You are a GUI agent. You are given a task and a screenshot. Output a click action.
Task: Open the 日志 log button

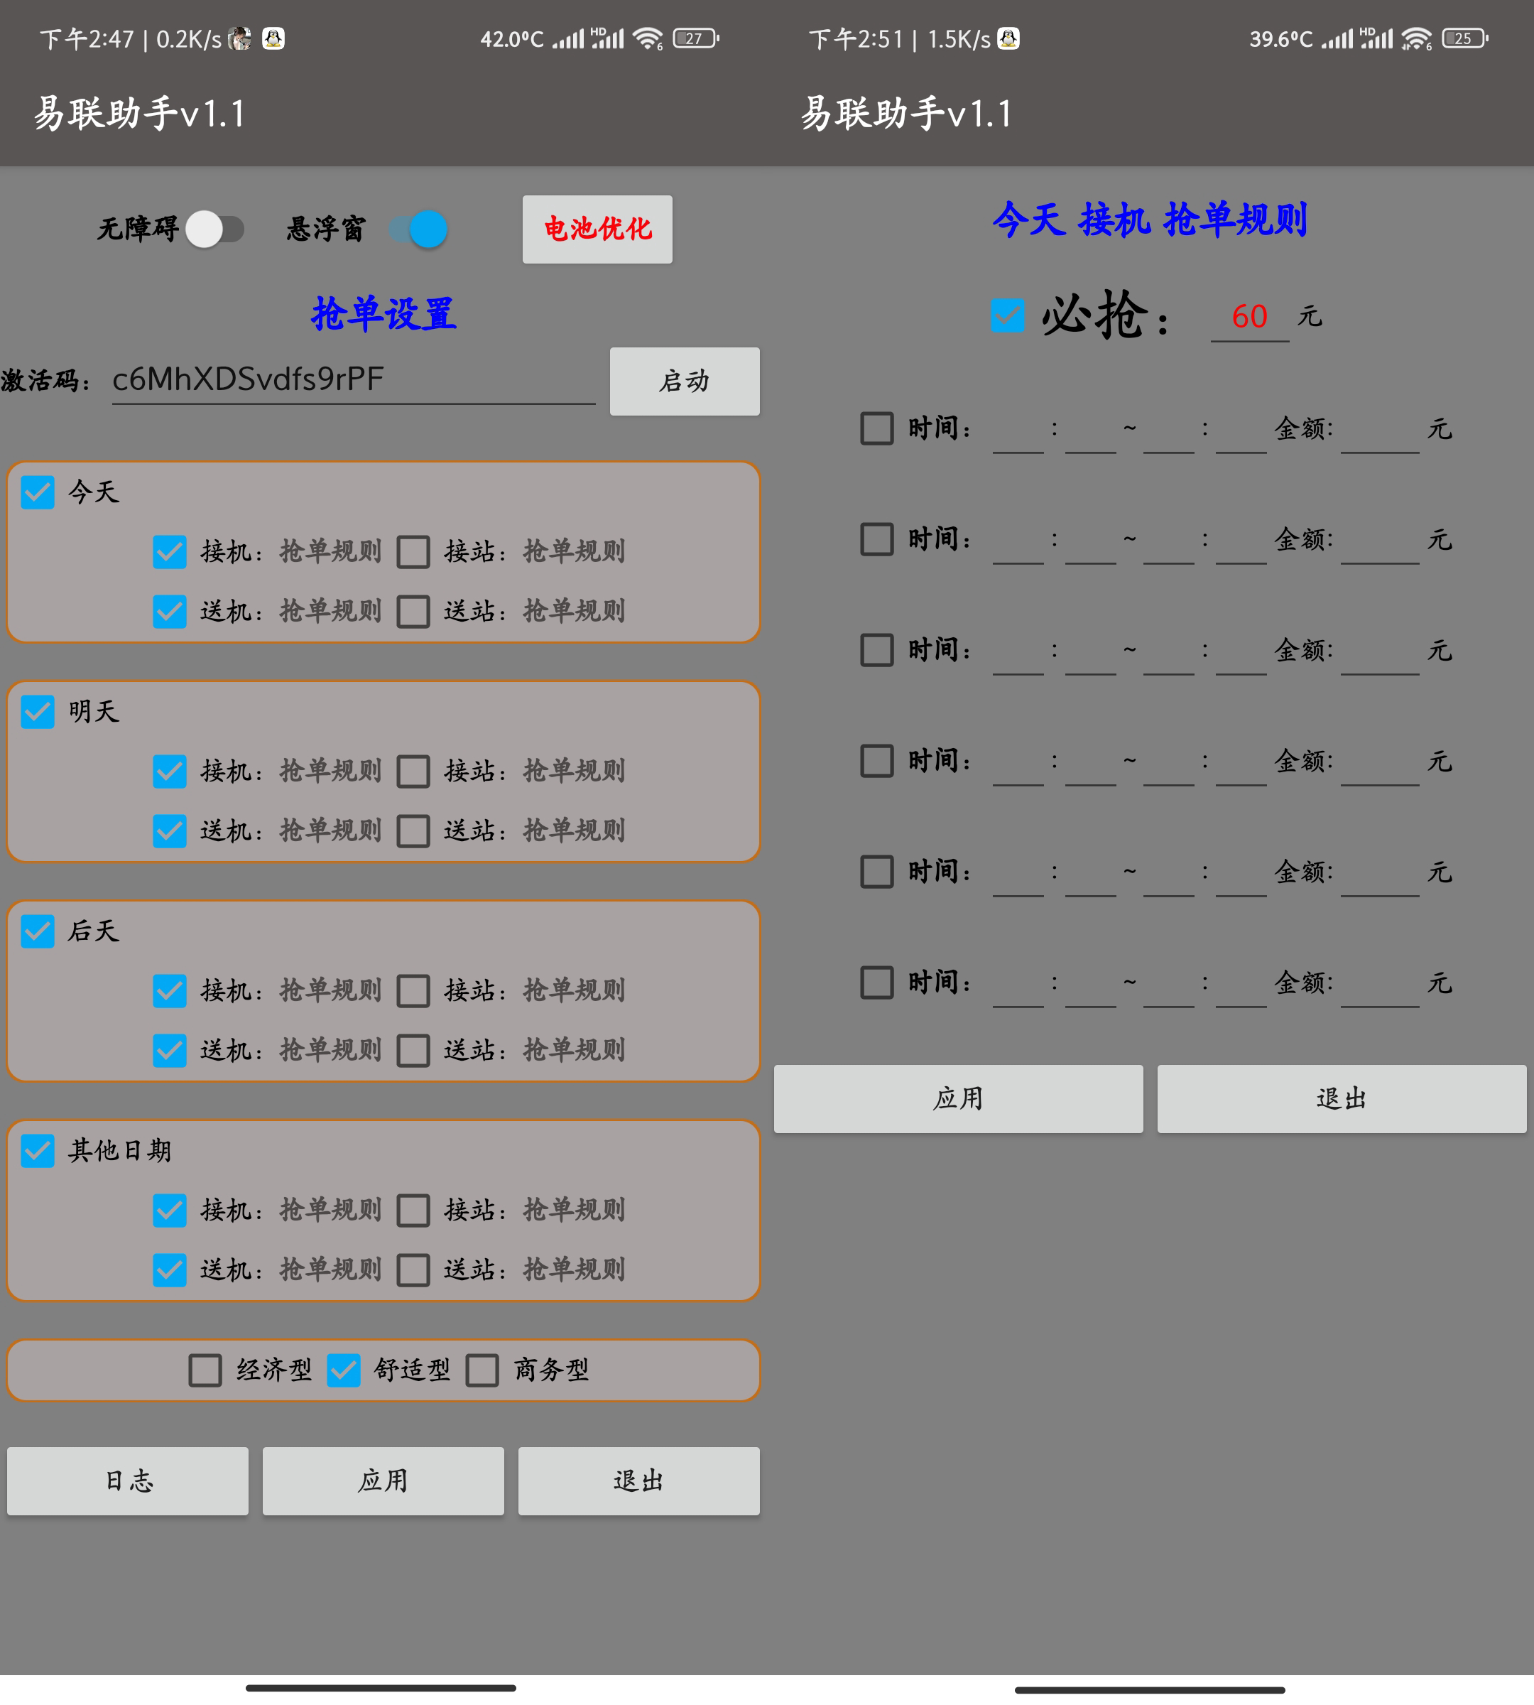pyautogui.click(x=128, y=1481)
